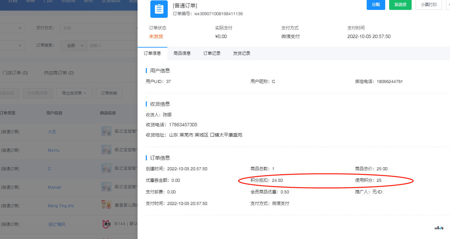
Task: Open the 发货记录 tab
Action: pyautogui.click(x=242, y=53)
